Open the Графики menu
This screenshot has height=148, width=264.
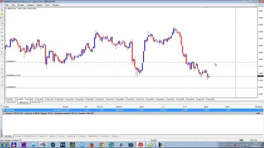click(x=30, y=5)
